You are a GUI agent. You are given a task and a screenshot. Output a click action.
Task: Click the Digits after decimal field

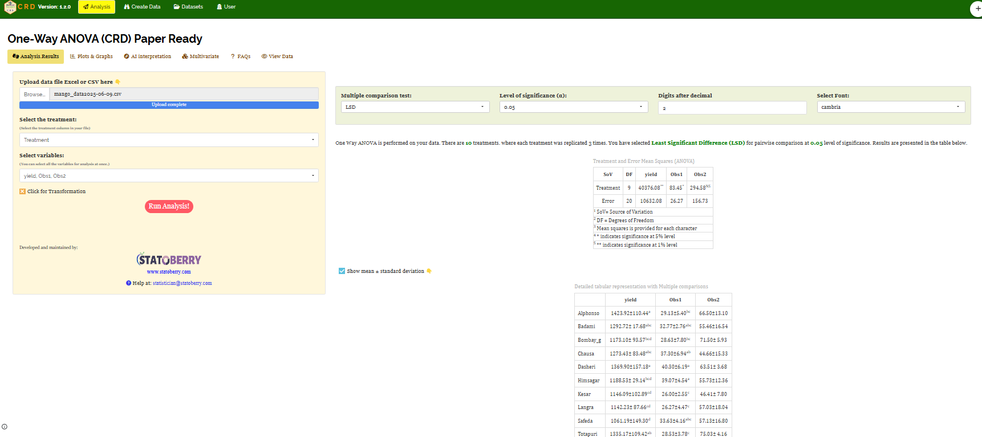(x=732, y=108)
